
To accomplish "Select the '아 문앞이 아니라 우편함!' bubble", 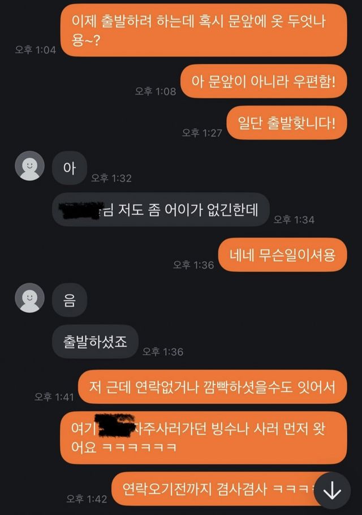I will 264,81.
